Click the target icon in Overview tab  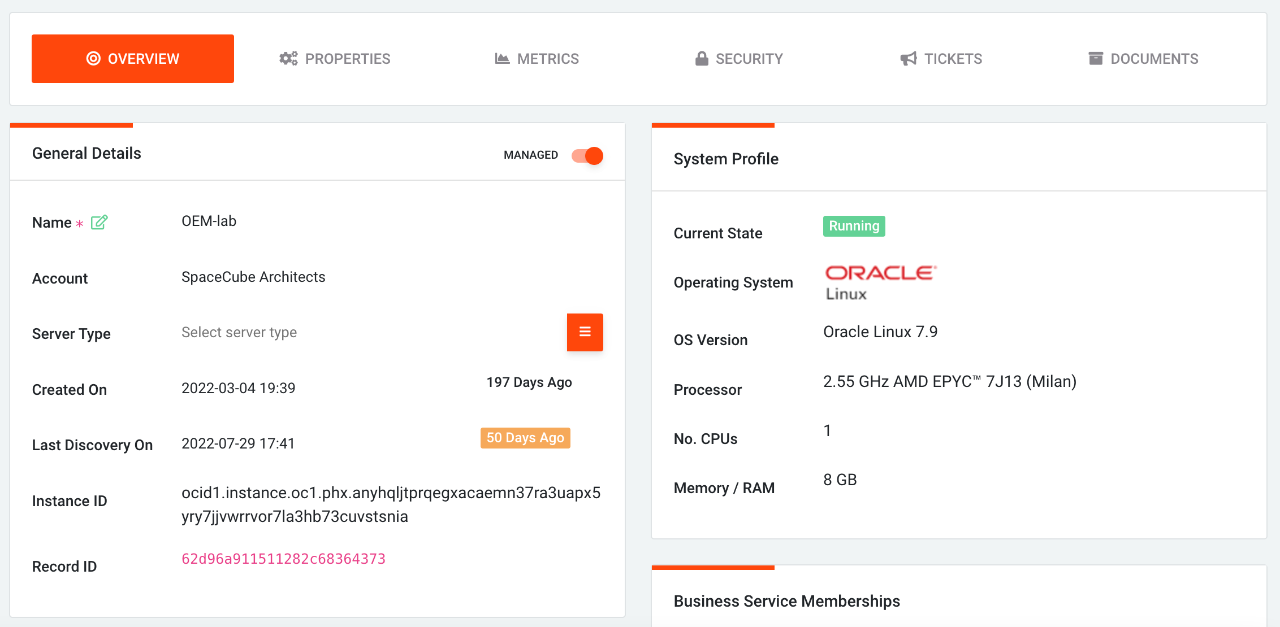(93, 59)
